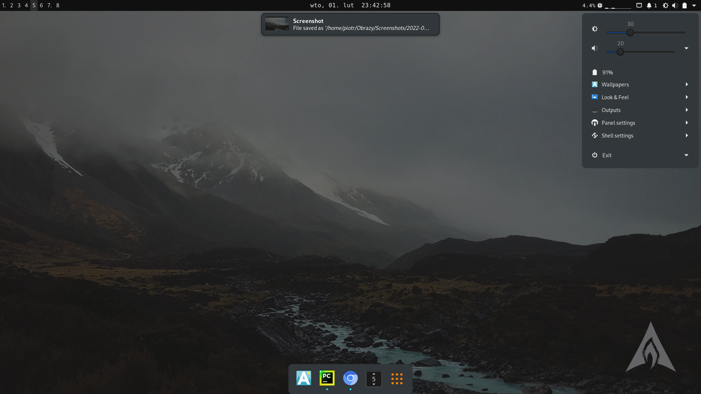This screenshot has height=394, width=701.
Task: Click the ethernet network icon in the panel
Action: pos(639,5)
